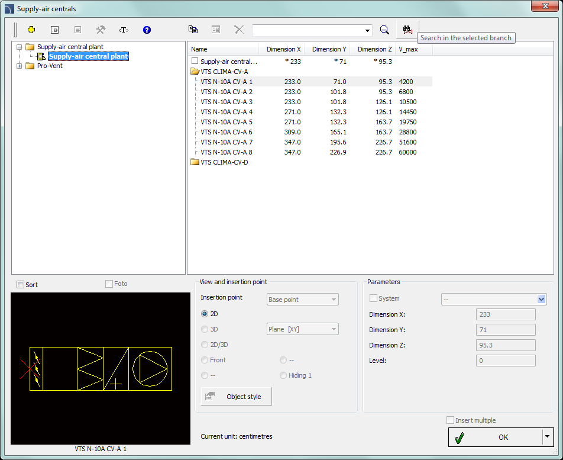Click the binoculars search-in-branch icon

(407, 30)
